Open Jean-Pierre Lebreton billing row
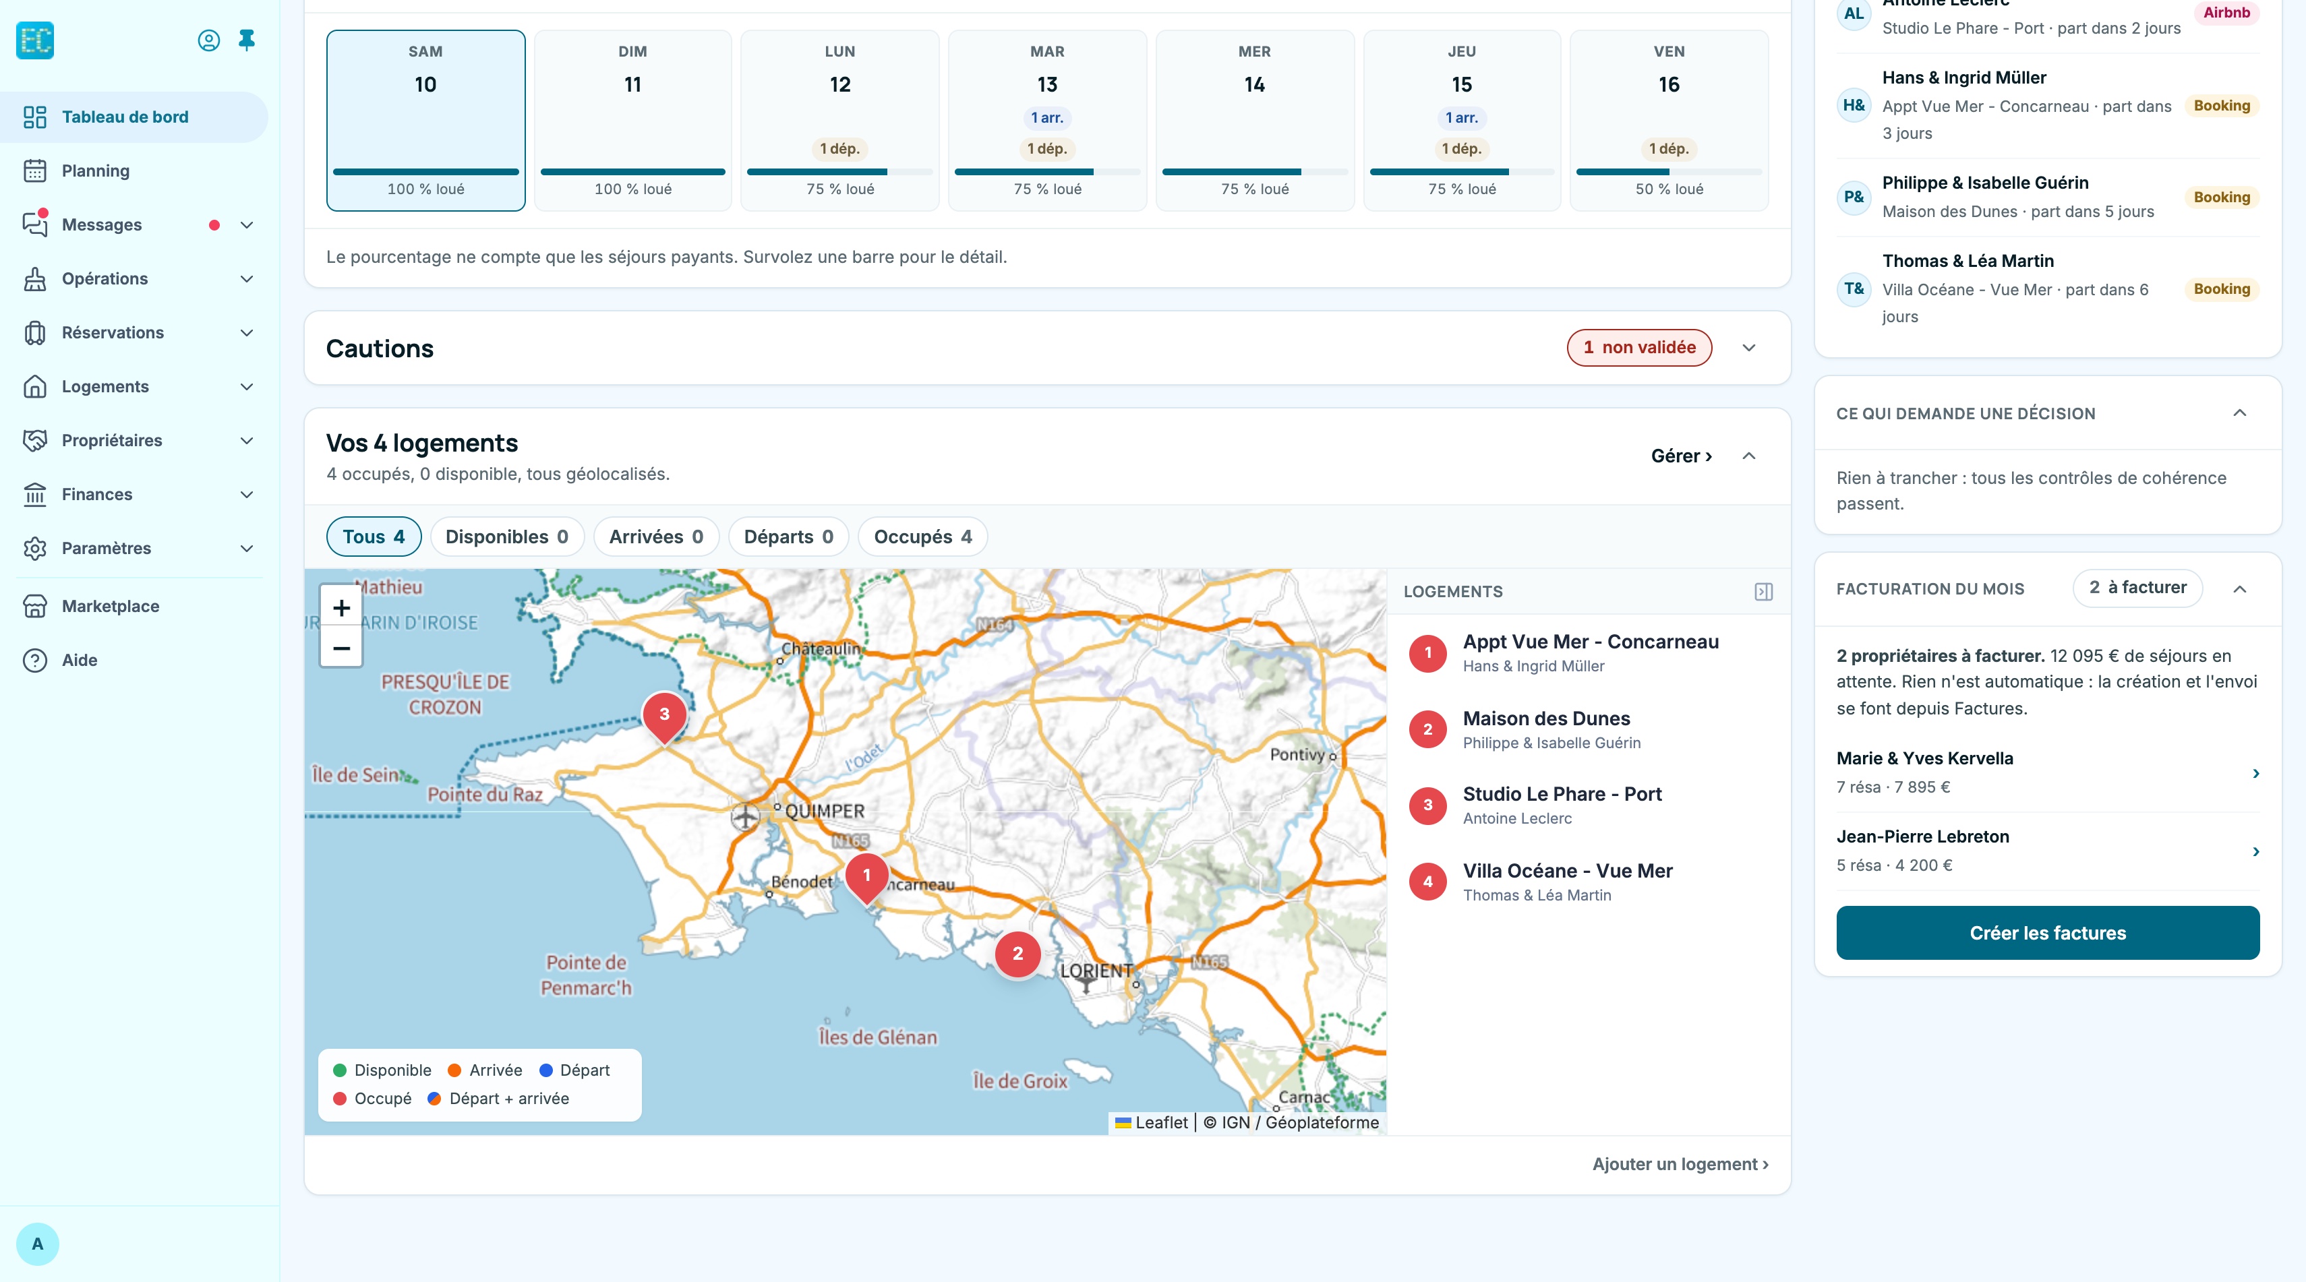2306x1282 pixels. pyautogui.click(x=2047, y=851)
